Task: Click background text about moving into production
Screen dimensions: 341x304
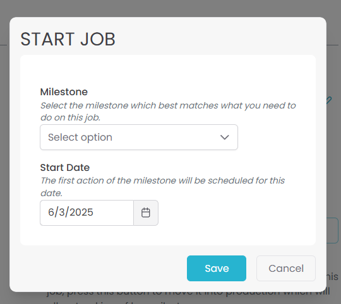Action: pyautogui.click(x=188, y=295)
